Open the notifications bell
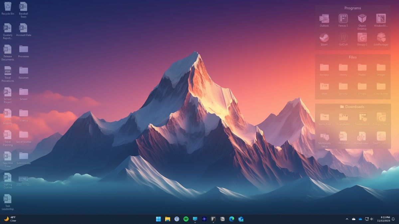The width and height of the screenshot is (399, 224). [393, 219]
